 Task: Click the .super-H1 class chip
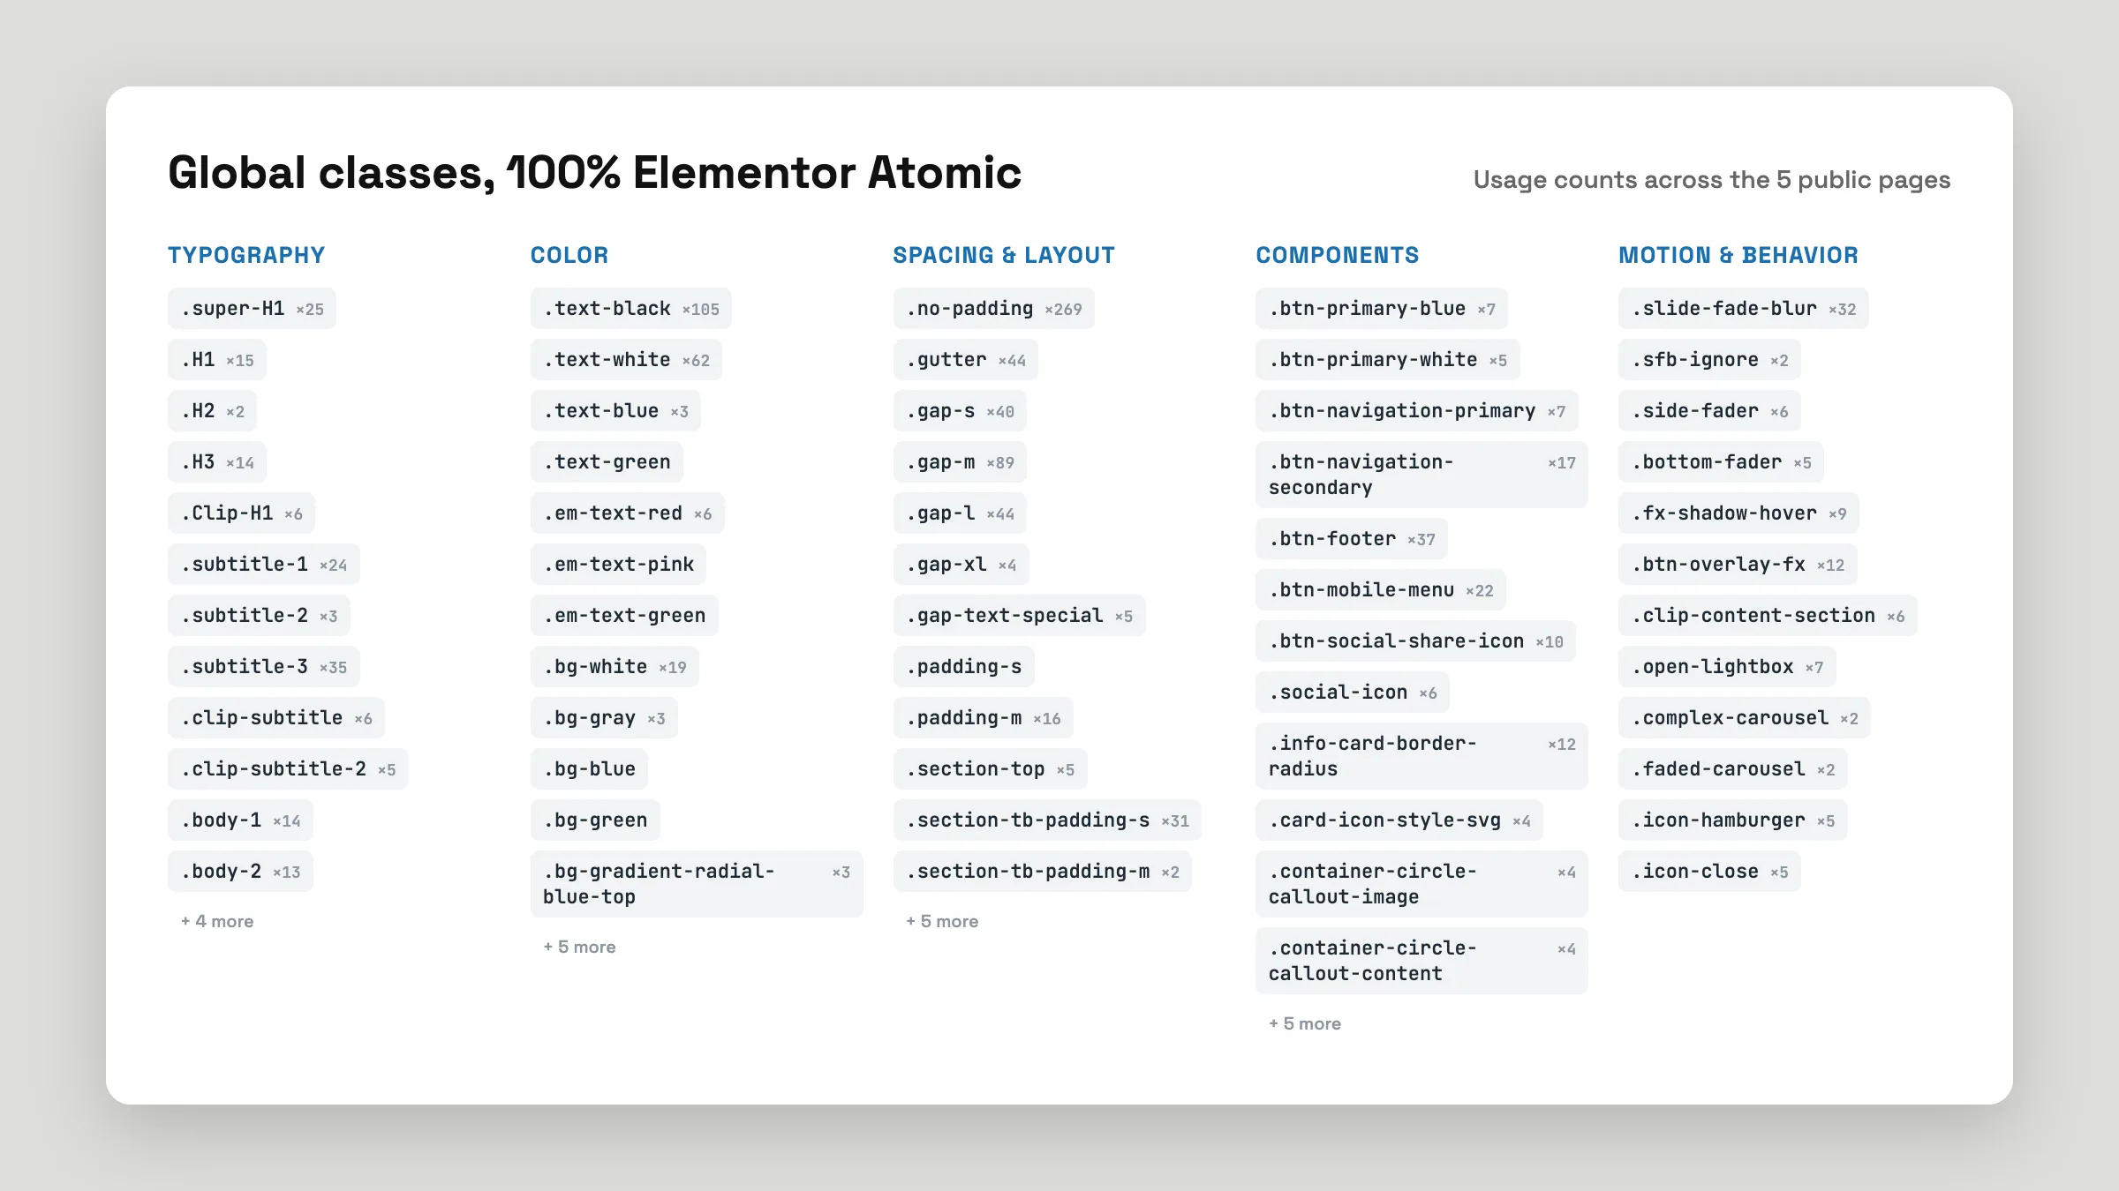(x=252, y=309)
